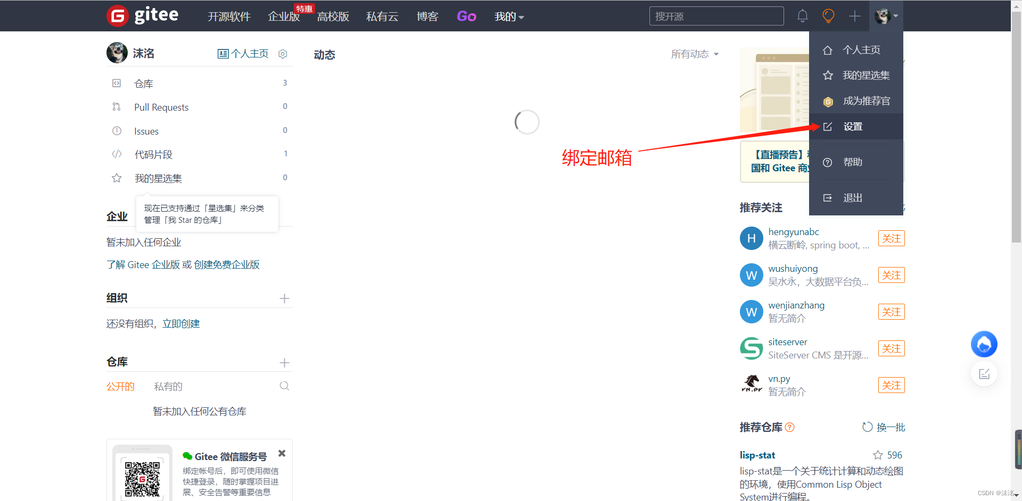This screenshot has width=1022, height=501.
Task: Open hengyunabc's profile name link
Action: (793, 232)
